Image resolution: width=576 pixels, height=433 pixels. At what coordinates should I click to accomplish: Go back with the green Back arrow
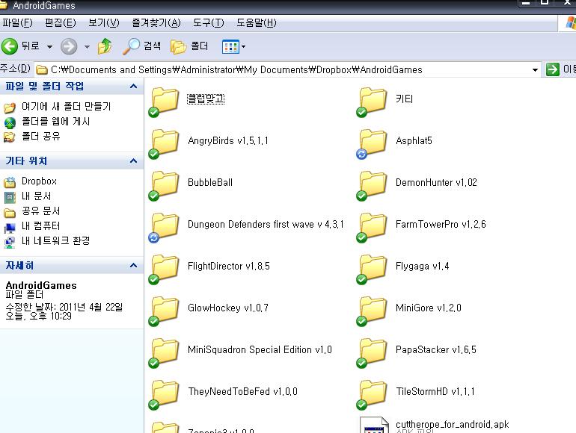coord(10,46)
